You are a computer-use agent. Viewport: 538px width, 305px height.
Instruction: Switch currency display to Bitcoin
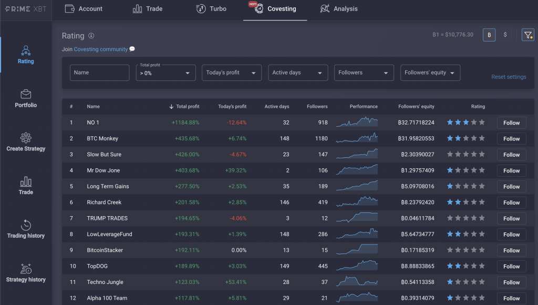pyautogui.click(x=489, y=35)
